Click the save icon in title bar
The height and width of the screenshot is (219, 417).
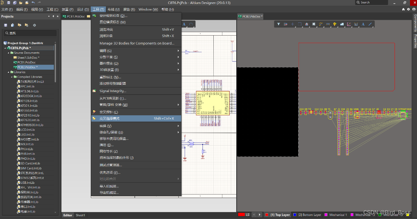coord(9,3)
